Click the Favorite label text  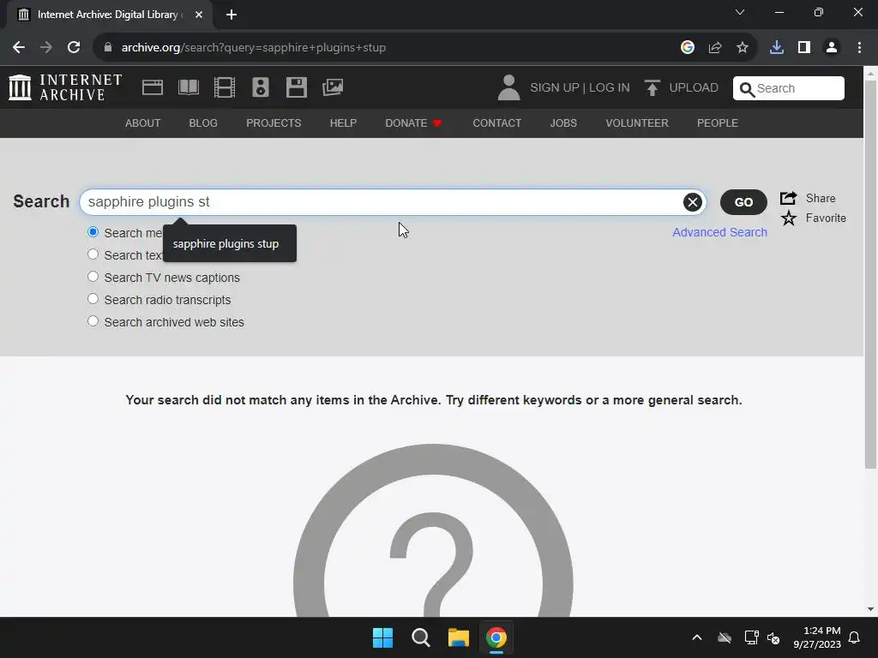pyautogui.click(x=826, y=218)
